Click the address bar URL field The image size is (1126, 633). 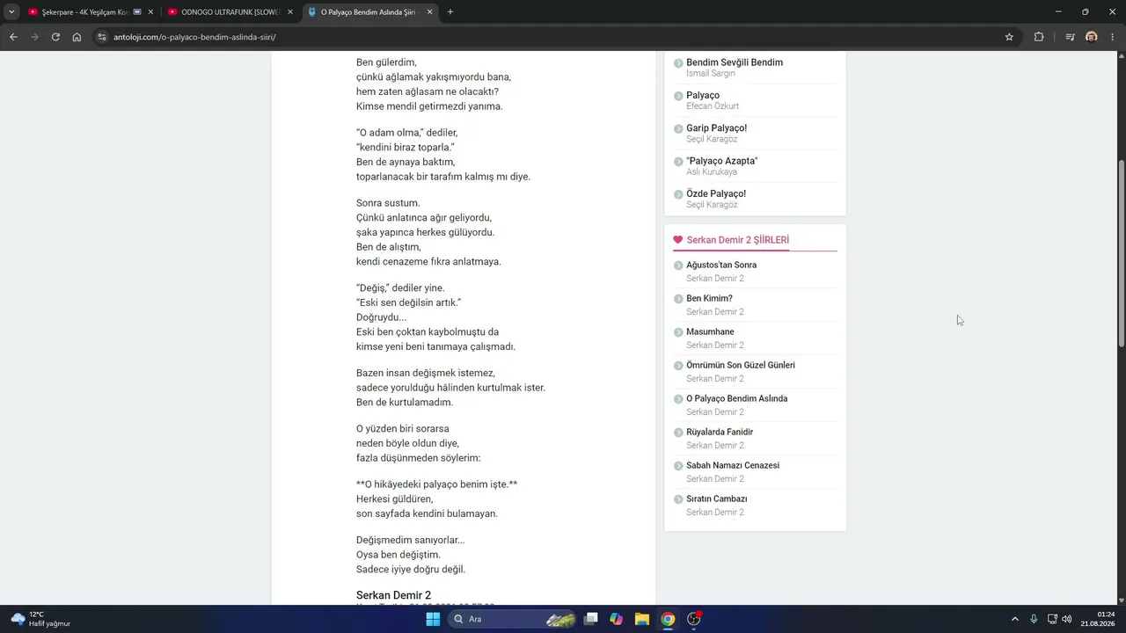coord(554,37)
